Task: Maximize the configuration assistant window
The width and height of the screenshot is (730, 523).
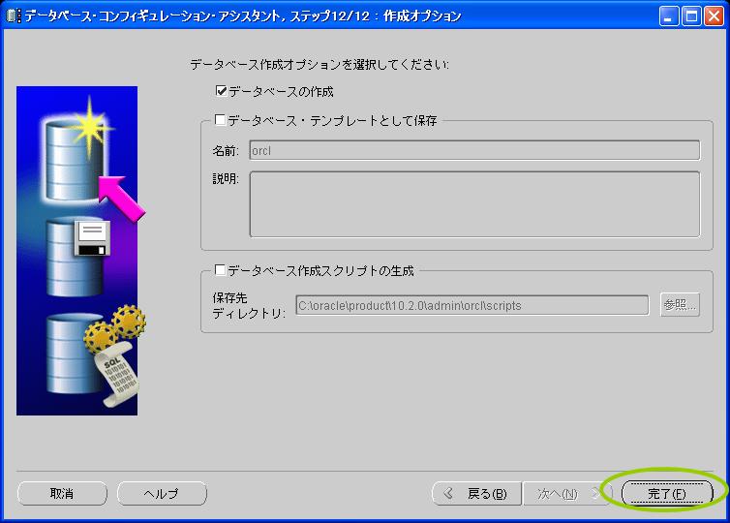Action: (691, 16)
